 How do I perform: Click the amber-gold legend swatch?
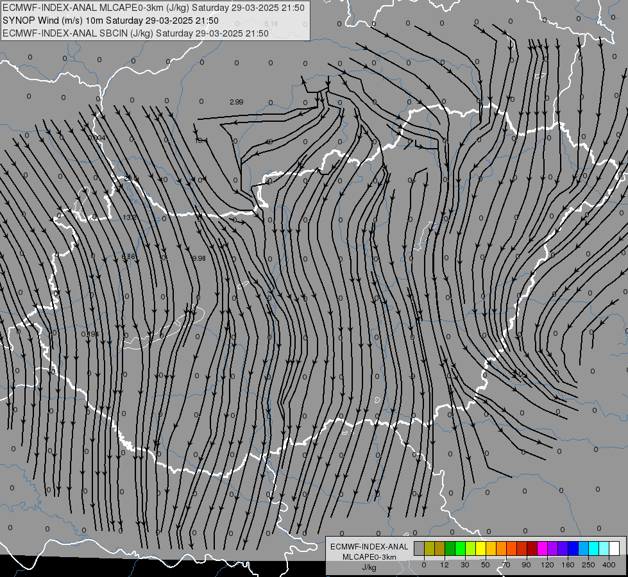pos(491,548)
